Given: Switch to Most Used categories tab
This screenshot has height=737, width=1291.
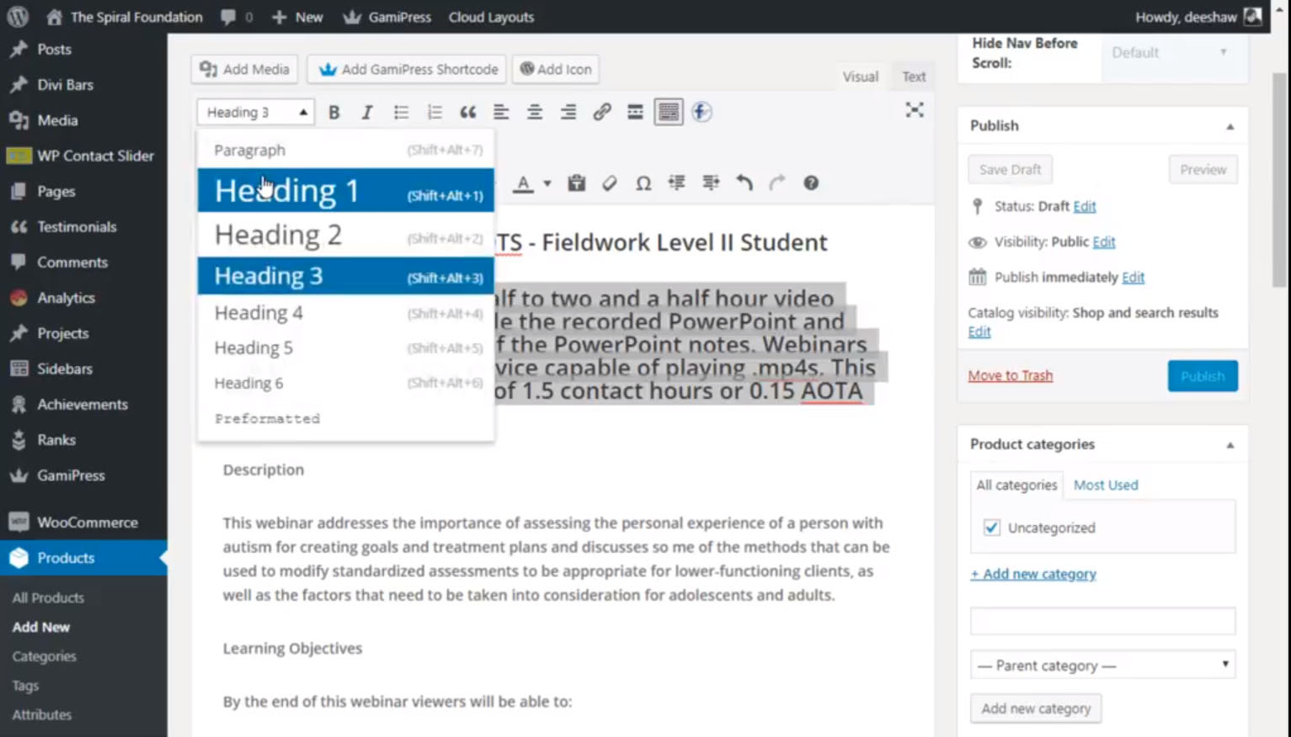Looking at the screenshot, I should pos(1105,485).
